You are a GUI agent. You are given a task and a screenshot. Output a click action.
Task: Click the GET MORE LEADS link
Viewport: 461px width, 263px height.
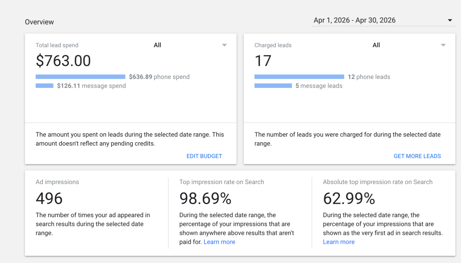click(x=417, y=156)
